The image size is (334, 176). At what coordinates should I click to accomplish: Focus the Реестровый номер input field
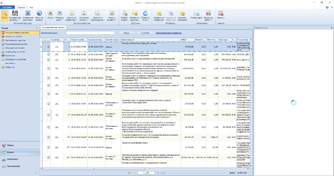[x=90, y=33]
